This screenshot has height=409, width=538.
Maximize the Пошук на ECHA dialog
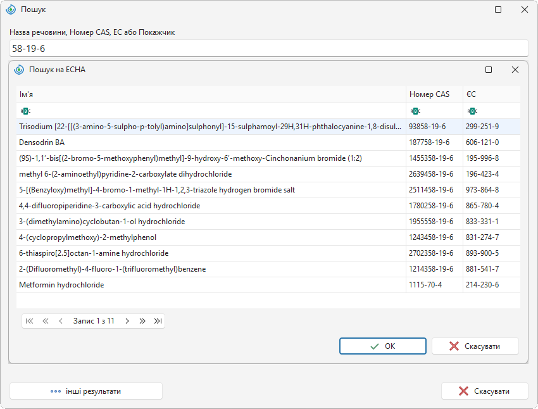489,70
